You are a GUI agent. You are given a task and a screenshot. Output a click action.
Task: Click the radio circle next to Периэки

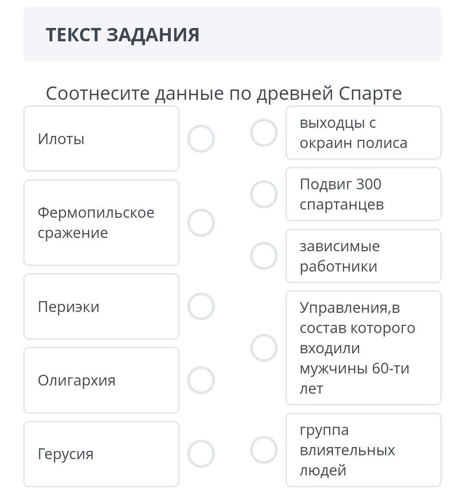(x=201, y=306)
